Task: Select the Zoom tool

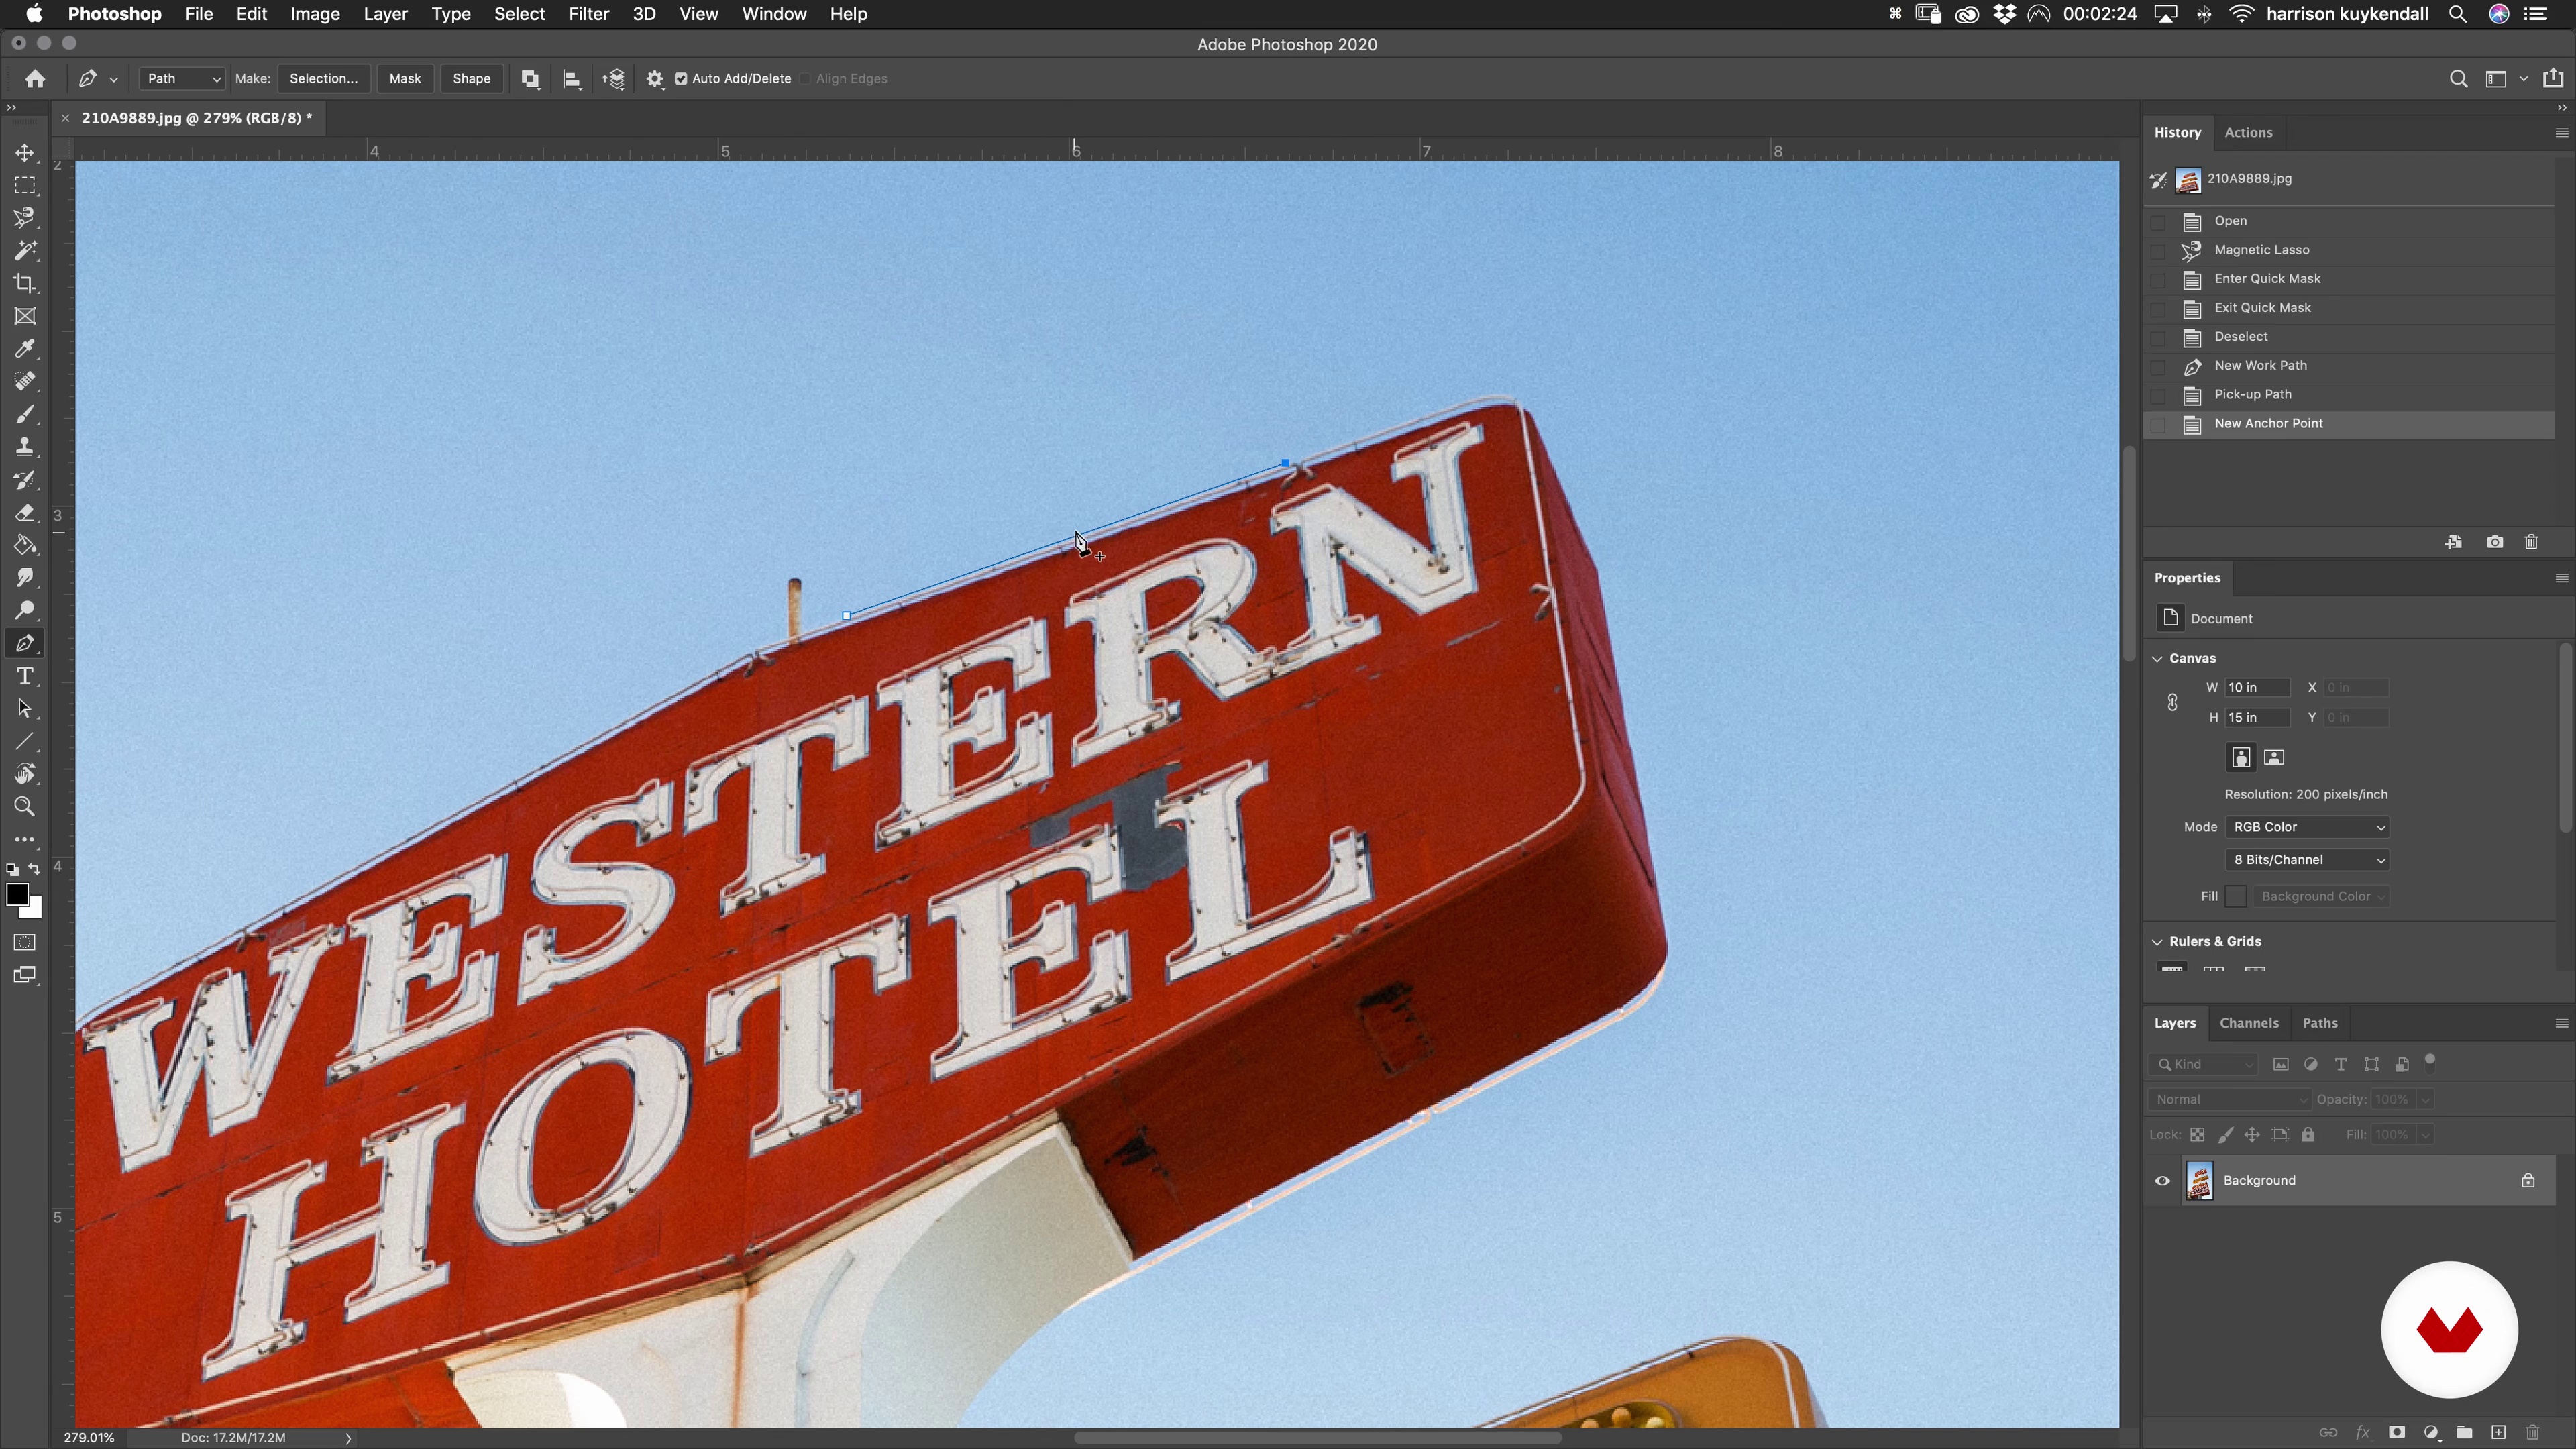Action: click(x=25, y=807)
